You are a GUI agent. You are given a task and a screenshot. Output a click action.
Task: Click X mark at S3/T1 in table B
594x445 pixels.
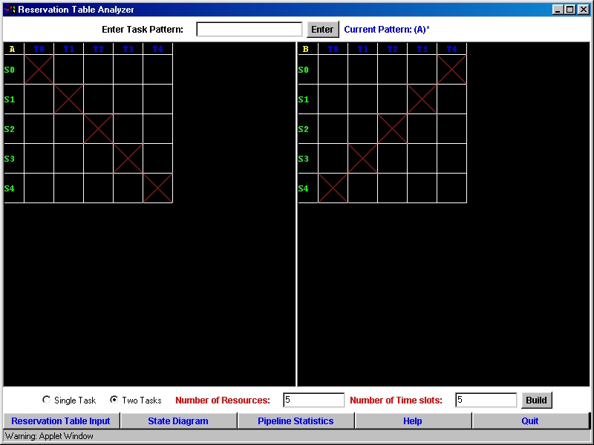363,159
